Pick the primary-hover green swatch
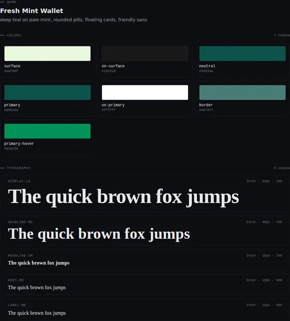Viewport: 290px width, 321px height. 47,131
